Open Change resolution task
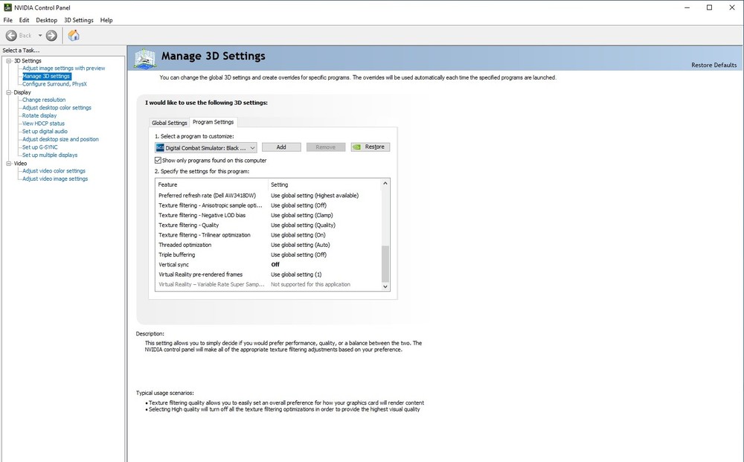The image size is (744, 462). coord(44,100)
